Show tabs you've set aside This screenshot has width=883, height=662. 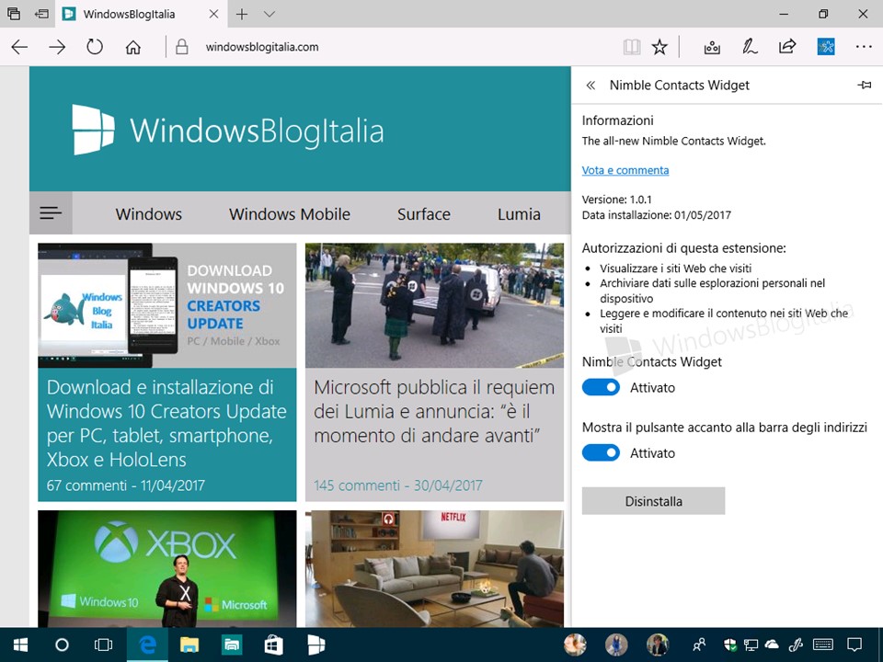click(14, 14)
